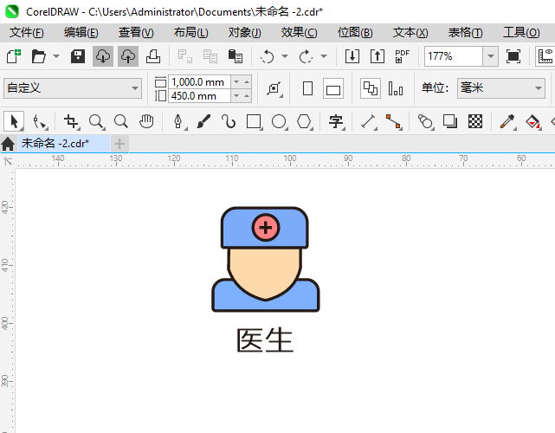
Task: Select the Interactive fill bucket tool
Action: [533, 122]
